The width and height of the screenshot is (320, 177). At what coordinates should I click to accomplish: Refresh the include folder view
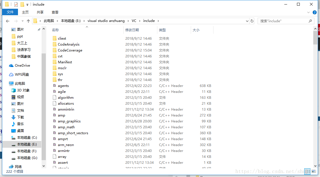(x=252, y=21)
